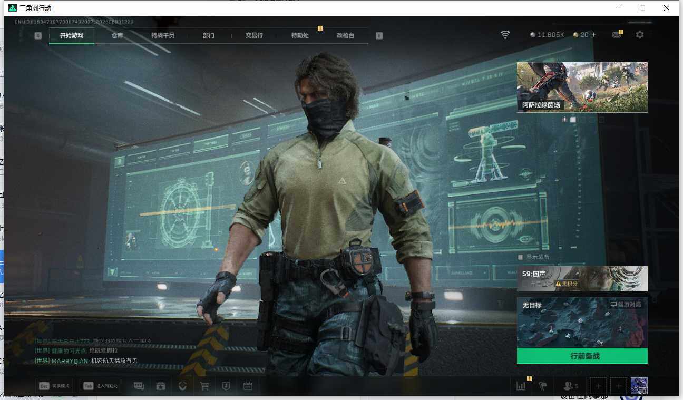This screenshot has height=400, width=683.
Task: Open the friends list icon showing 5
Action: point(571,386)
